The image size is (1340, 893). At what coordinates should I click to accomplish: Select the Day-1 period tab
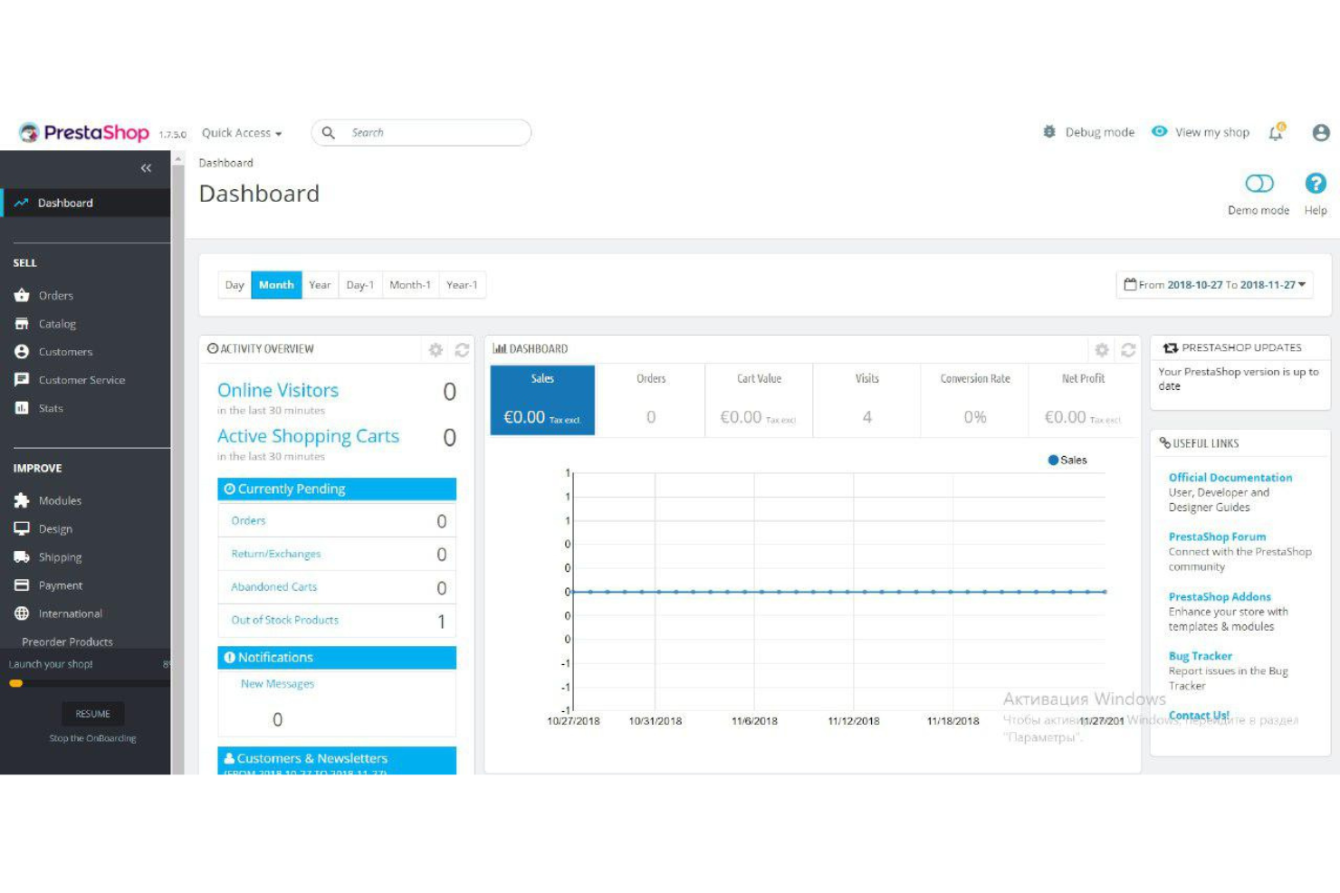point(359,285)
